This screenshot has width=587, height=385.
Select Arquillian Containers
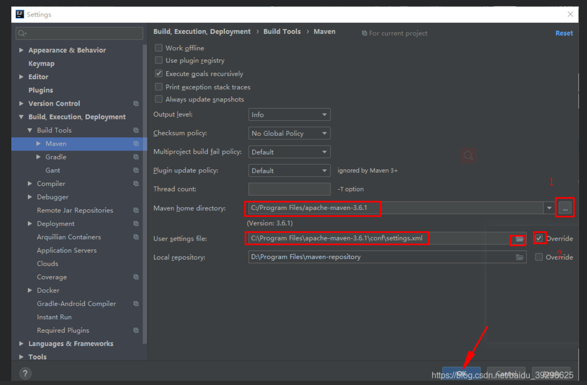tap(69, 237)
